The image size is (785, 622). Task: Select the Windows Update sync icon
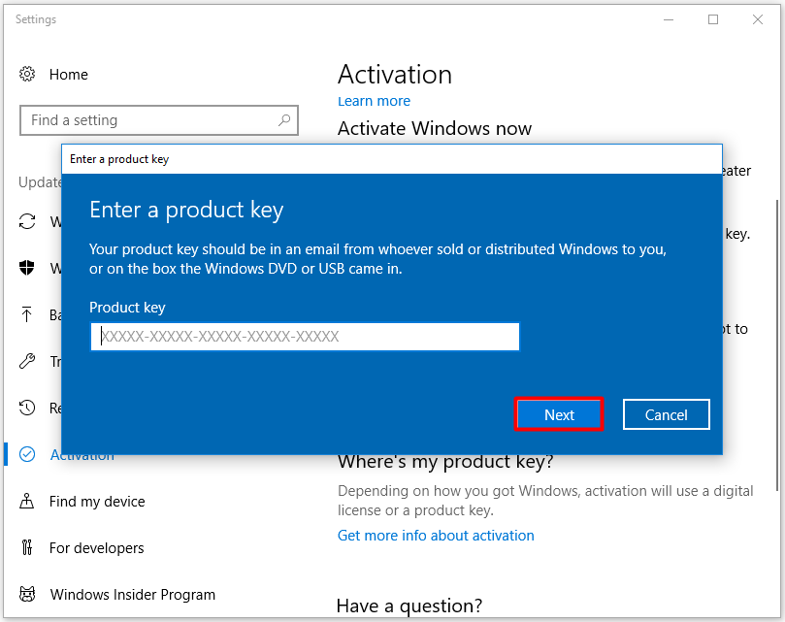click(x=27, y=221)
